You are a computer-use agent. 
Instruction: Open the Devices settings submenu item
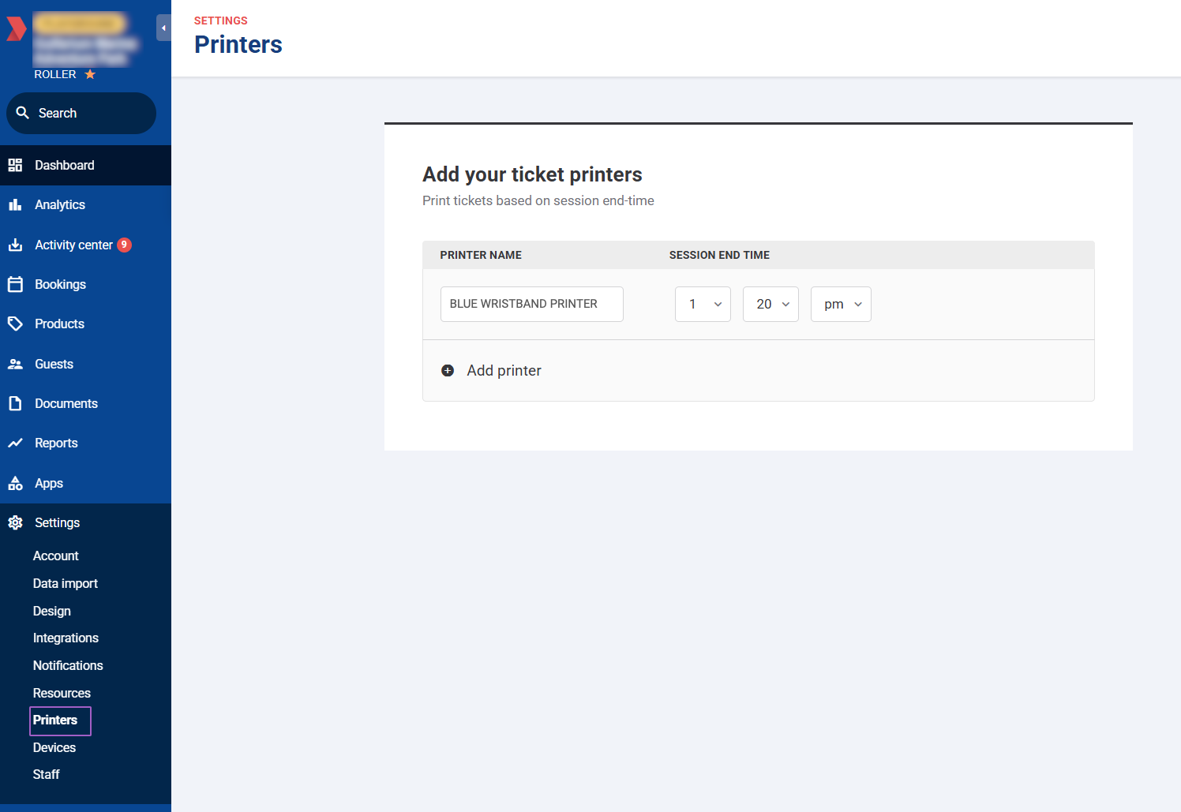(54, 747)
